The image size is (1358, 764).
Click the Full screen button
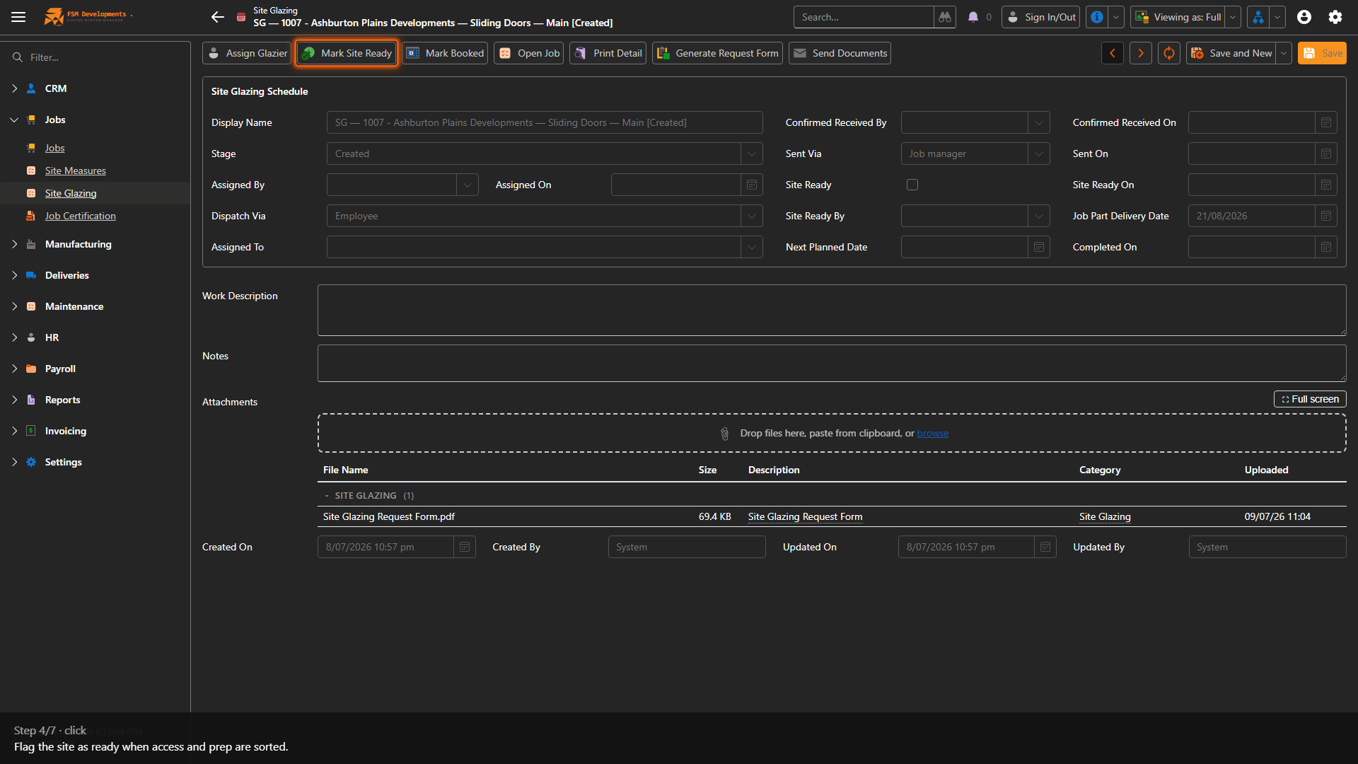(x=1310, y=399)
